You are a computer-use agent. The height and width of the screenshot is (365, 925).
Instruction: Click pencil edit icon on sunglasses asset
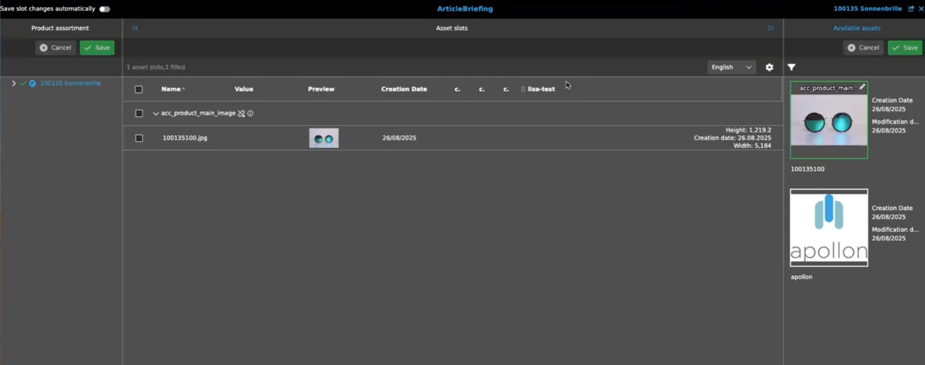tap(862, 87)
